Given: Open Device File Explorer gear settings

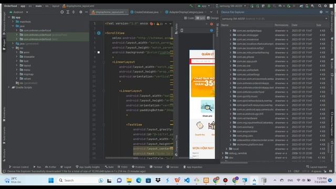Looking at the screenshot, I should pos(321,12).
